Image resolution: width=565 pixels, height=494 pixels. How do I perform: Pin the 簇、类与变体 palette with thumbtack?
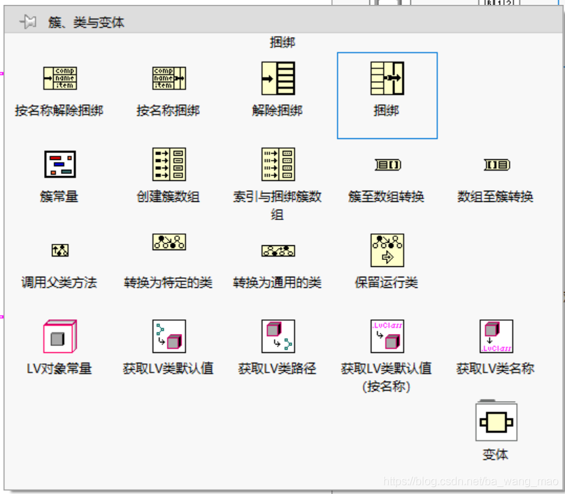pyautogui.click(x=28, y=22)
